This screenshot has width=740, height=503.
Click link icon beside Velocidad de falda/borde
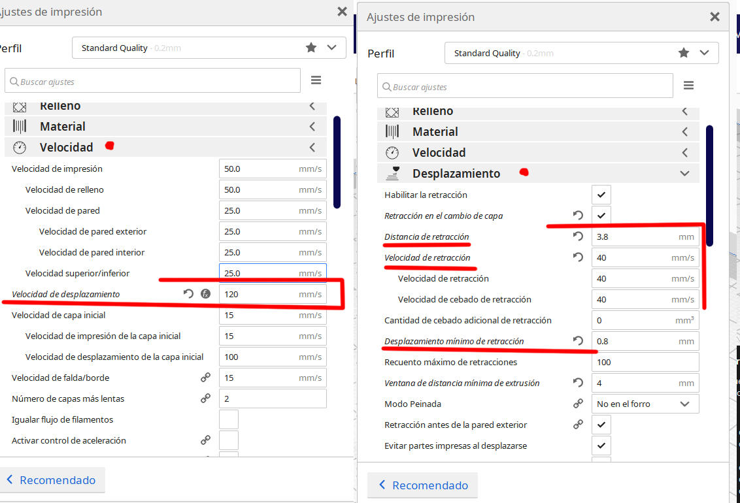click(x=205, y=378)
